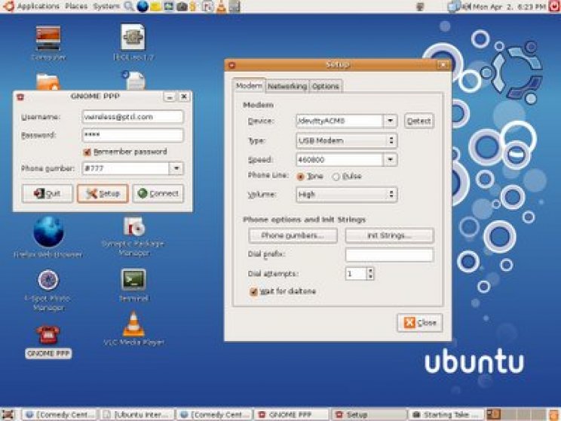Viewport: 561px width, 421px height.
Task: Click the red phone icon in GNOME PPP title bar
Action: pos(21,97)
